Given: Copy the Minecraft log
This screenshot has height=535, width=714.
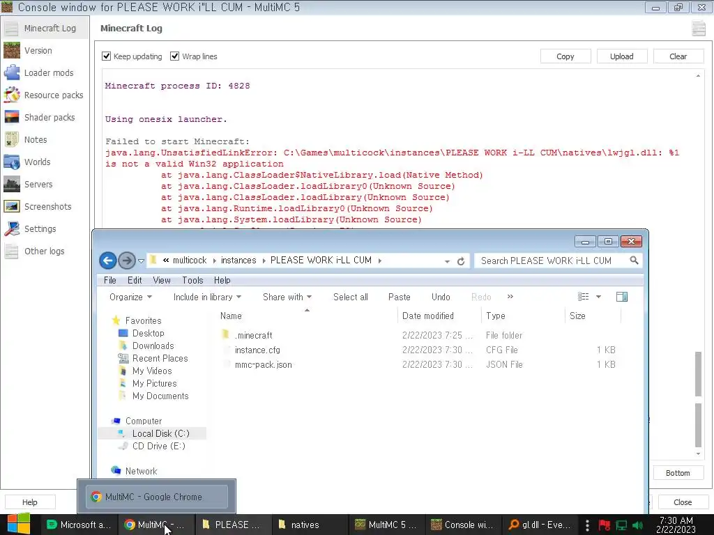Looking at the screenshot, I should pos(565,56).
